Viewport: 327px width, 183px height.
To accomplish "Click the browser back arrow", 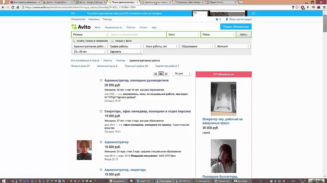I will pos(3,7).
